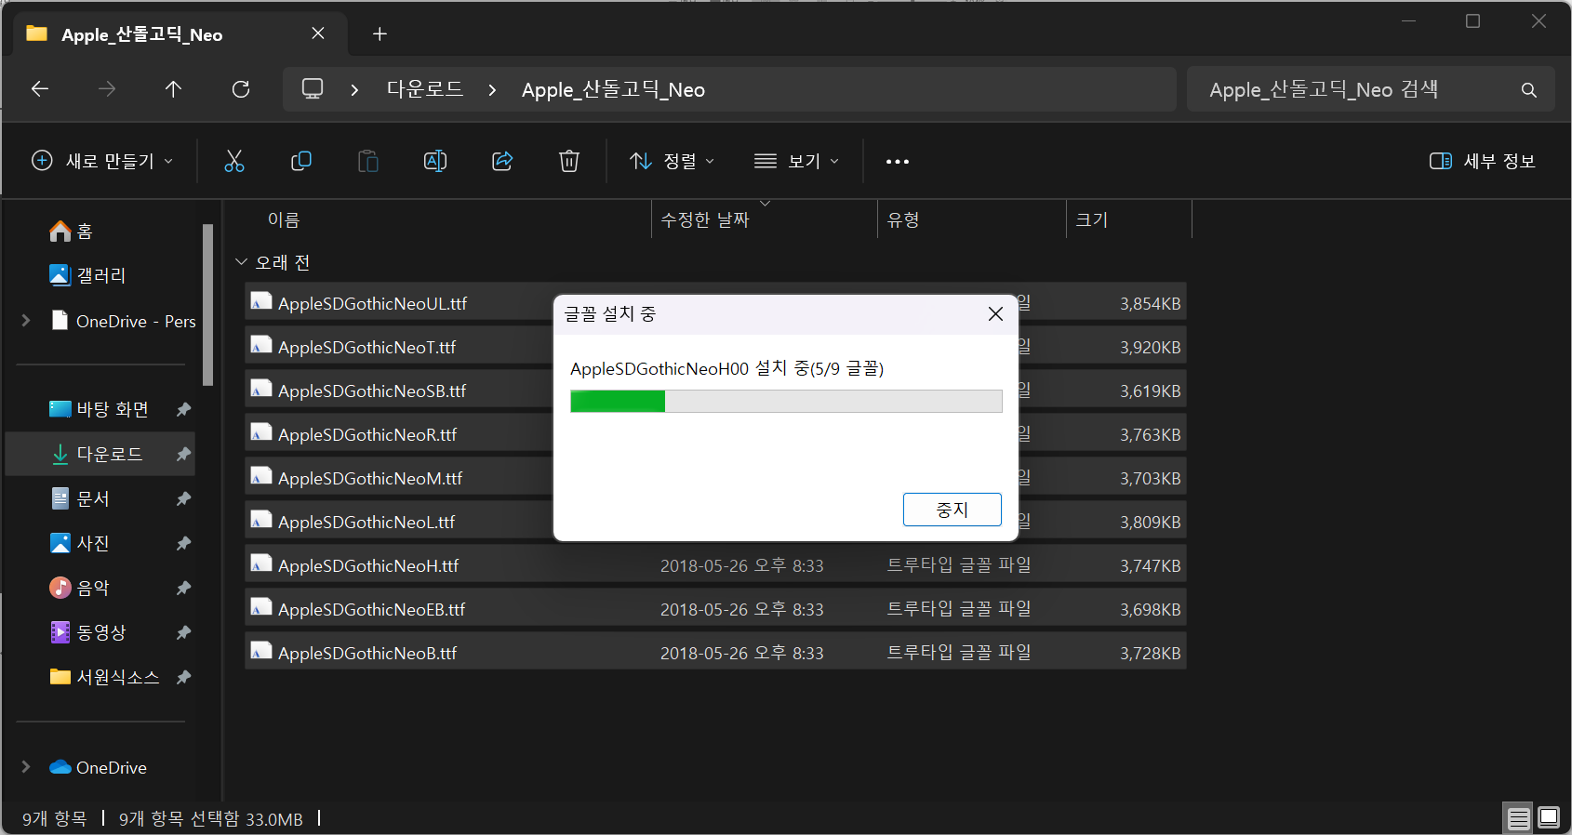Click the sidebar vertical scrollbar
1572x835 pixels.
208,305
